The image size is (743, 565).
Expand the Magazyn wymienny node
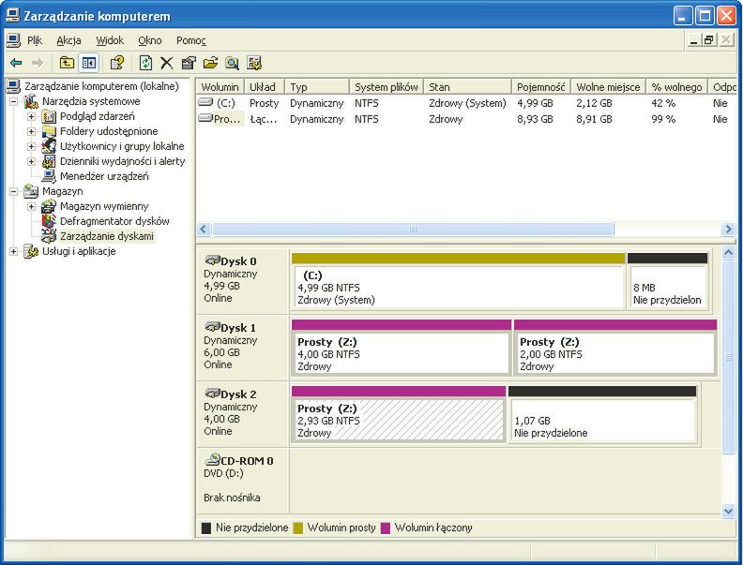point(31,206)
